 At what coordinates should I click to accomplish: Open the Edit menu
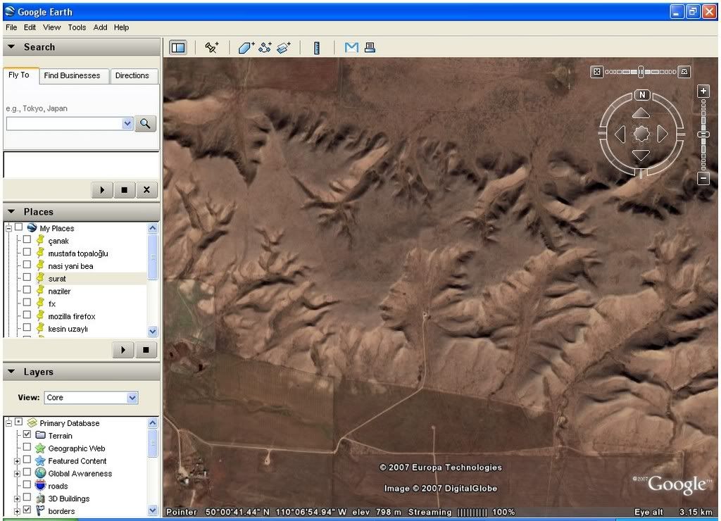[x=30, y=27]
